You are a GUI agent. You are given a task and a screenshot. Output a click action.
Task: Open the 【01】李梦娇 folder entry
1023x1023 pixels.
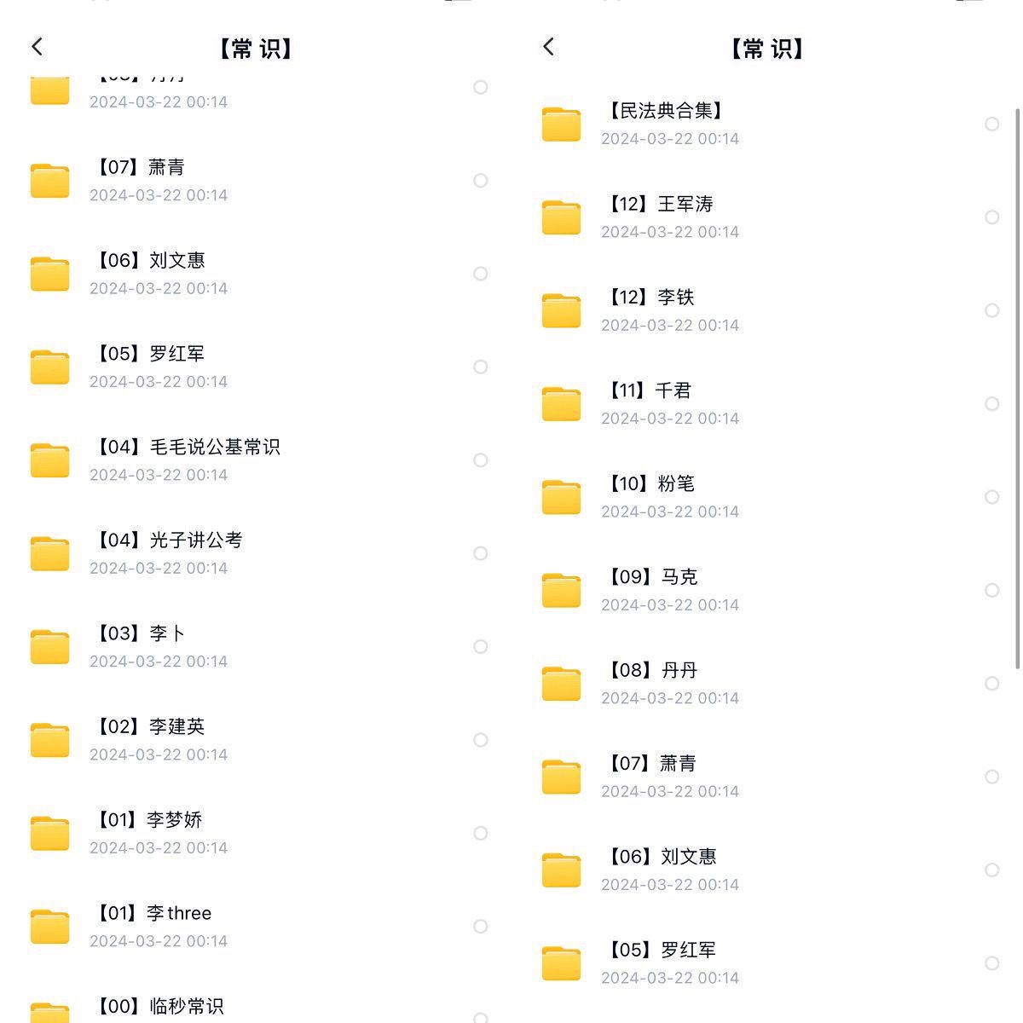coord(256,833)
